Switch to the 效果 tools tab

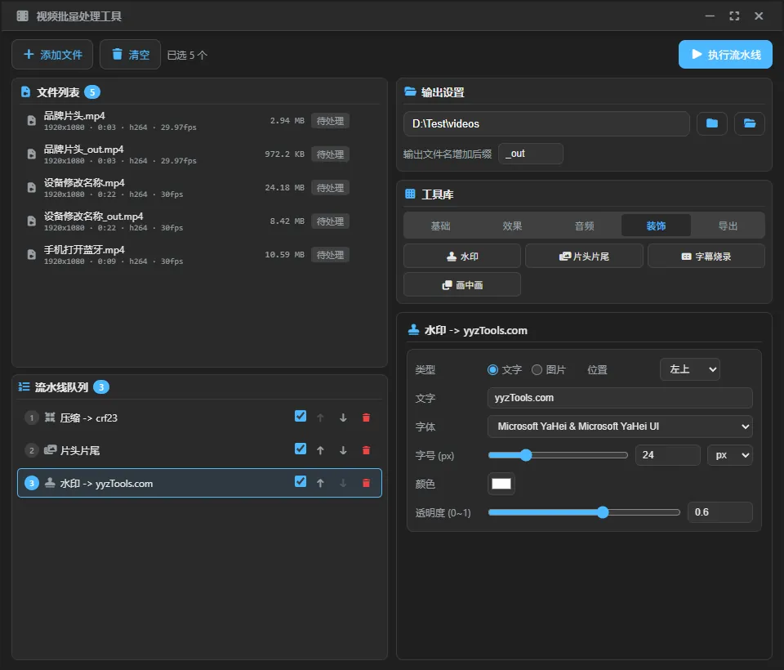click(x=513, y=226)
